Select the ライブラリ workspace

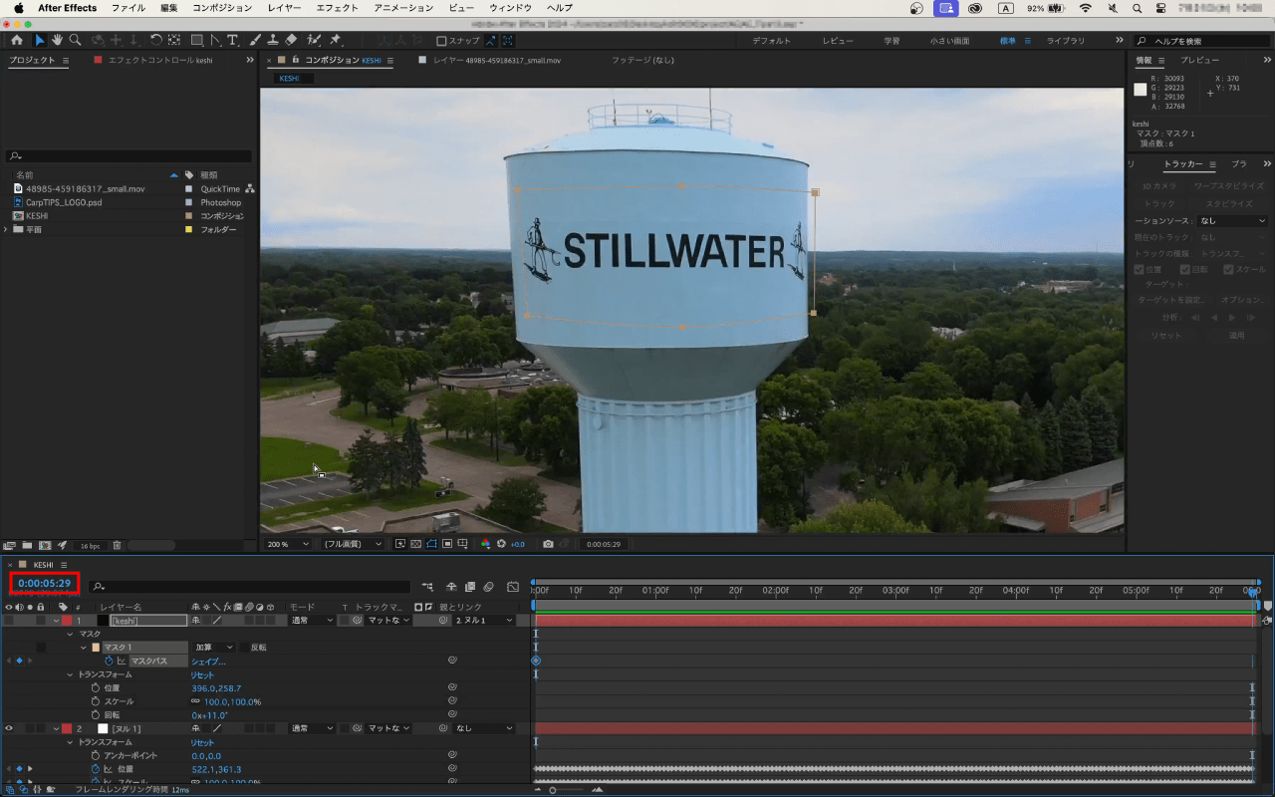pyautogui.click(x=1066, y=41)
